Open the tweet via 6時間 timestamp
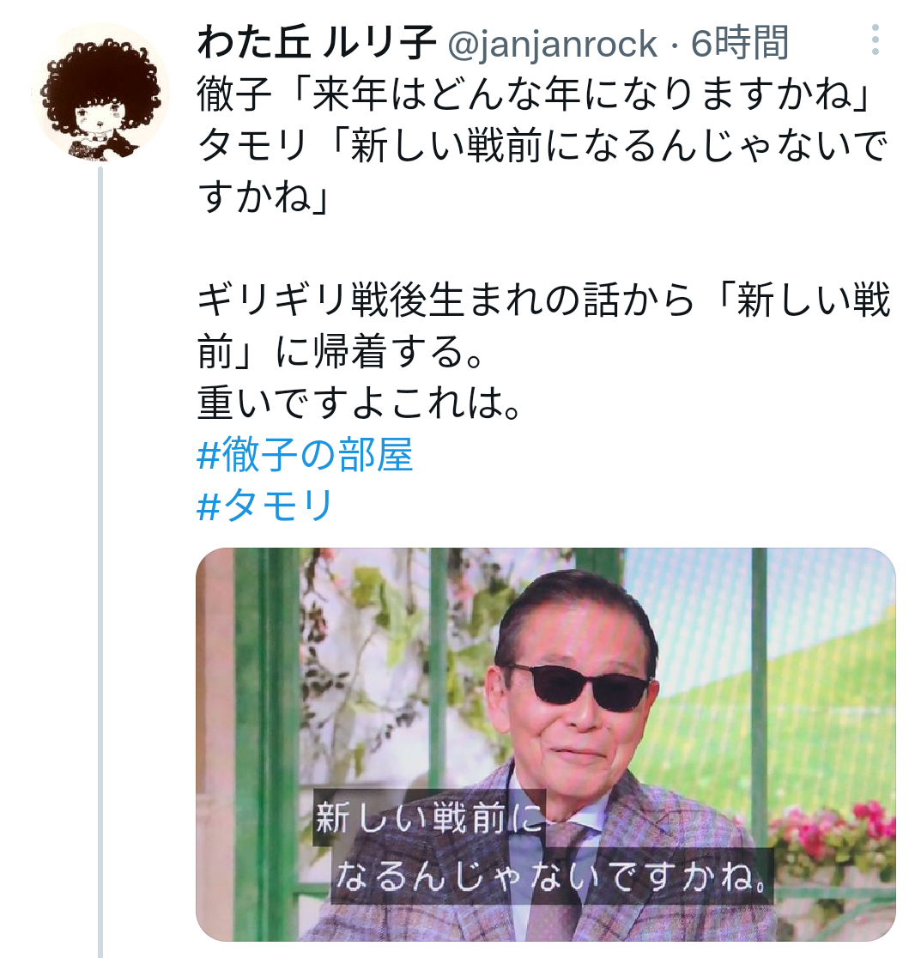The image size is (915, 958). [x=740, y=43]
